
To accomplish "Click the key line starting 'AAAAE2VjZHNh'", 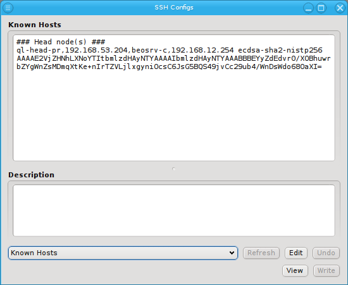I will coord(173,58).
